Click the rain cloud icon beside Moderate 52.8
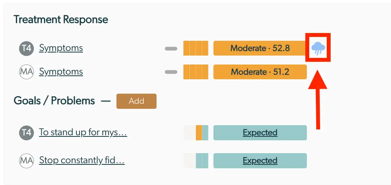This screenshot has height=185, width=391. [318, 48]
